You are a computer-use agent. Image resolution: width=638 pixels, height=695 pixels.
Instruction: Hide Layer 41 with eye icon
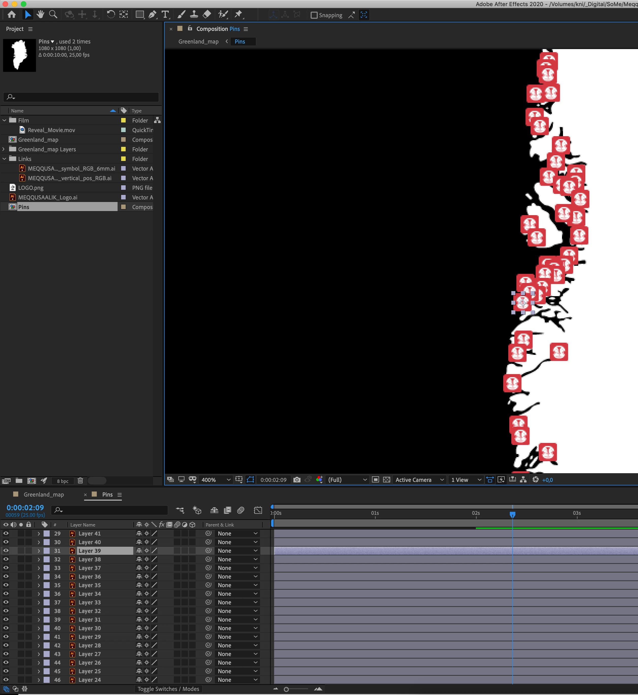click(x=6, y=534)
